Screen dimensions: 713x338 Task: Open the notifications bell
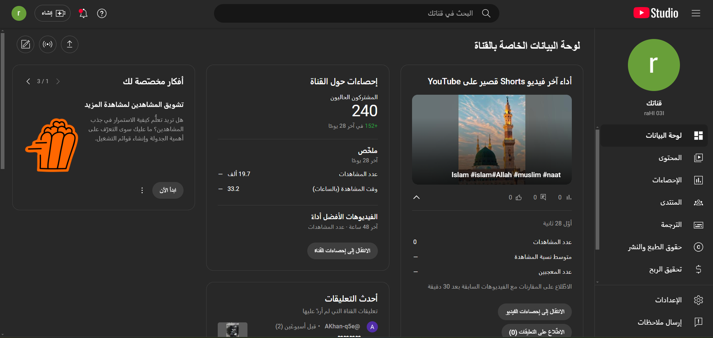(x=83, y=13)
